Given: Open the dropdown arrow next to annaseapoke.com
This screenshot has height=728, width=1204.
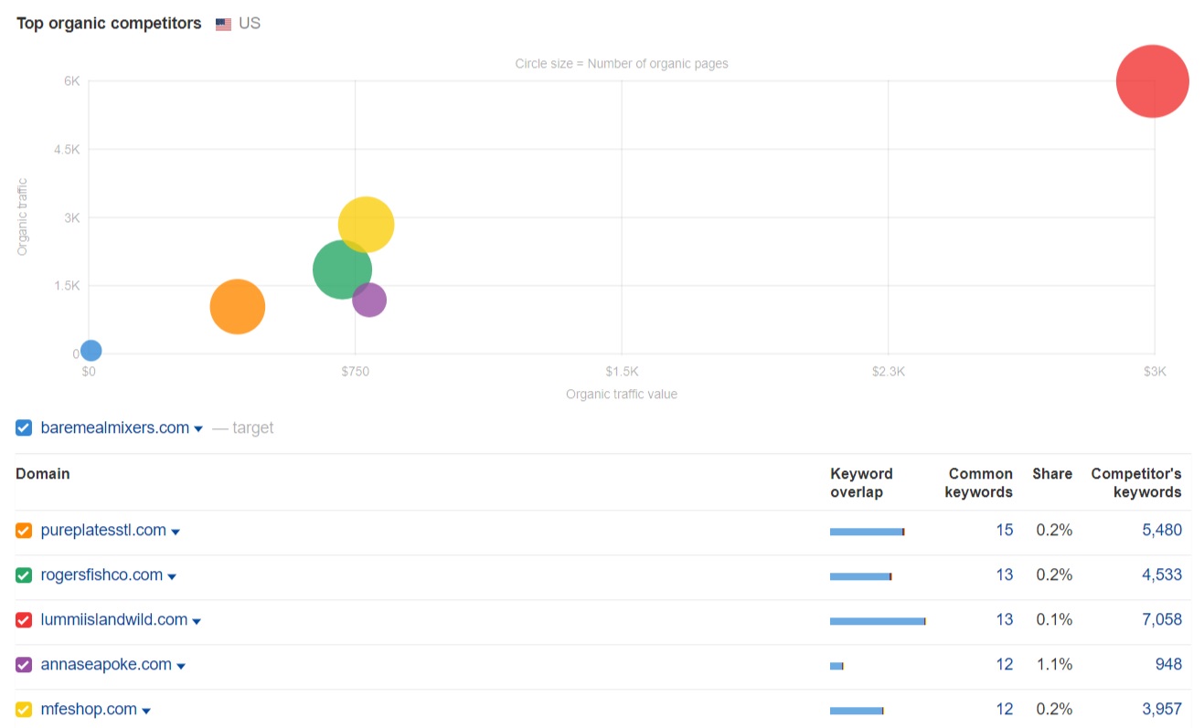Looking at the screenshot, I should tap(181, 666).
